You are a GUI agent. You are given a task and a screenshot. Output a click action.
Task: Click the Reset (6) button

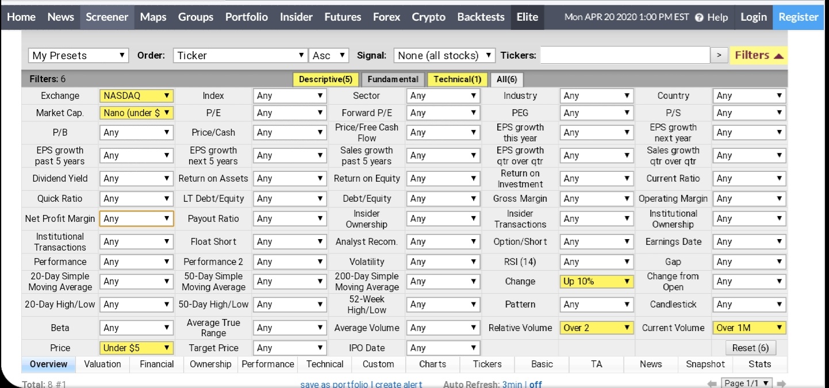[751, 348]
